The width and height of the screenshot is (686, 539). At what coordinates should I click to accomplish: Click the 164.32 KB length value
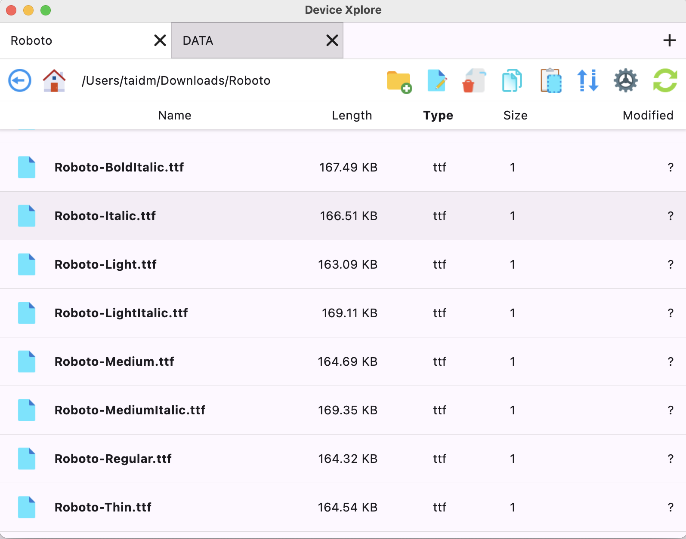348,459
